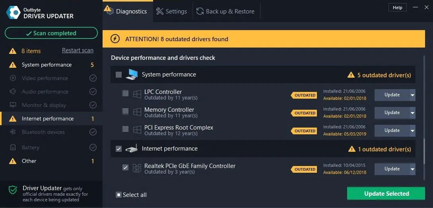Screen dimensions: 433x208
Task: Click the lightning bolt icon in attention banner
Action: point(115,39)
